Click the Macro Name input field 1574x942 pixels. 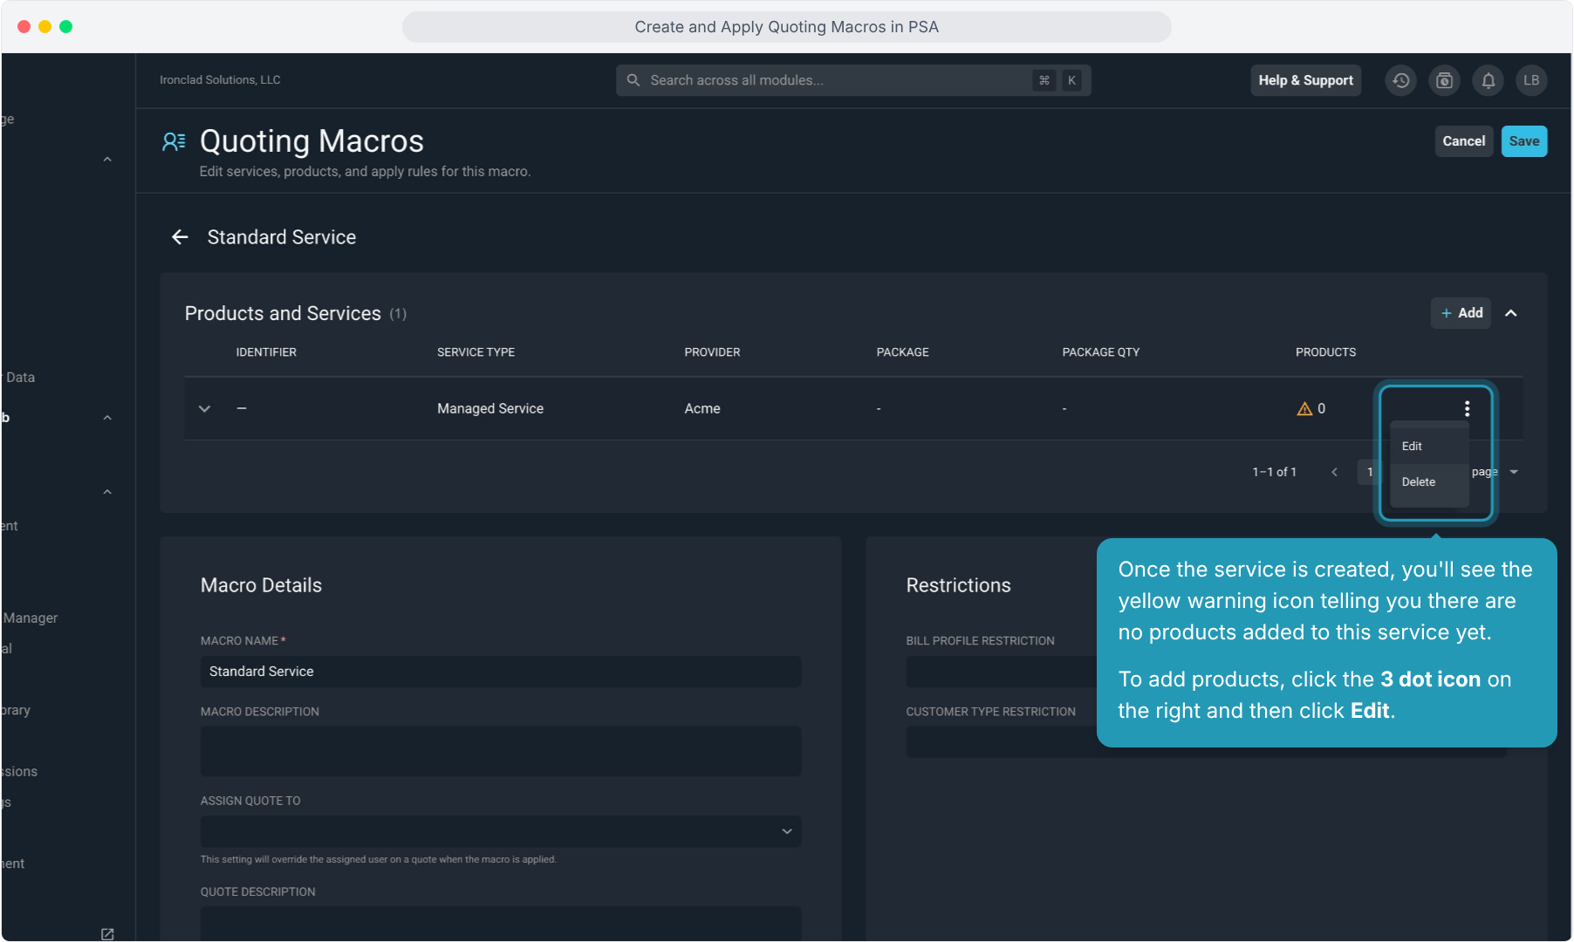tap(501, 672)
